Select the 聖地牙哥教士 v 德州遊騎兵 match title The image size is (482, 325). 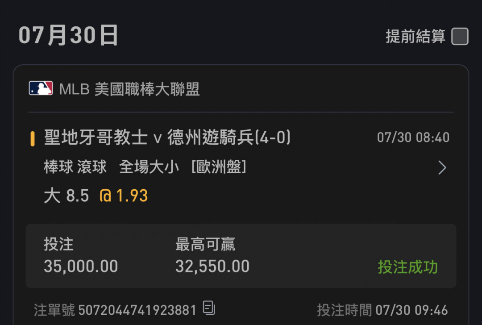click(x=167, y=137)
